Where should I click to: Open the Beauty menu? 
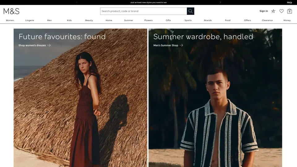[x=89, y=20]
